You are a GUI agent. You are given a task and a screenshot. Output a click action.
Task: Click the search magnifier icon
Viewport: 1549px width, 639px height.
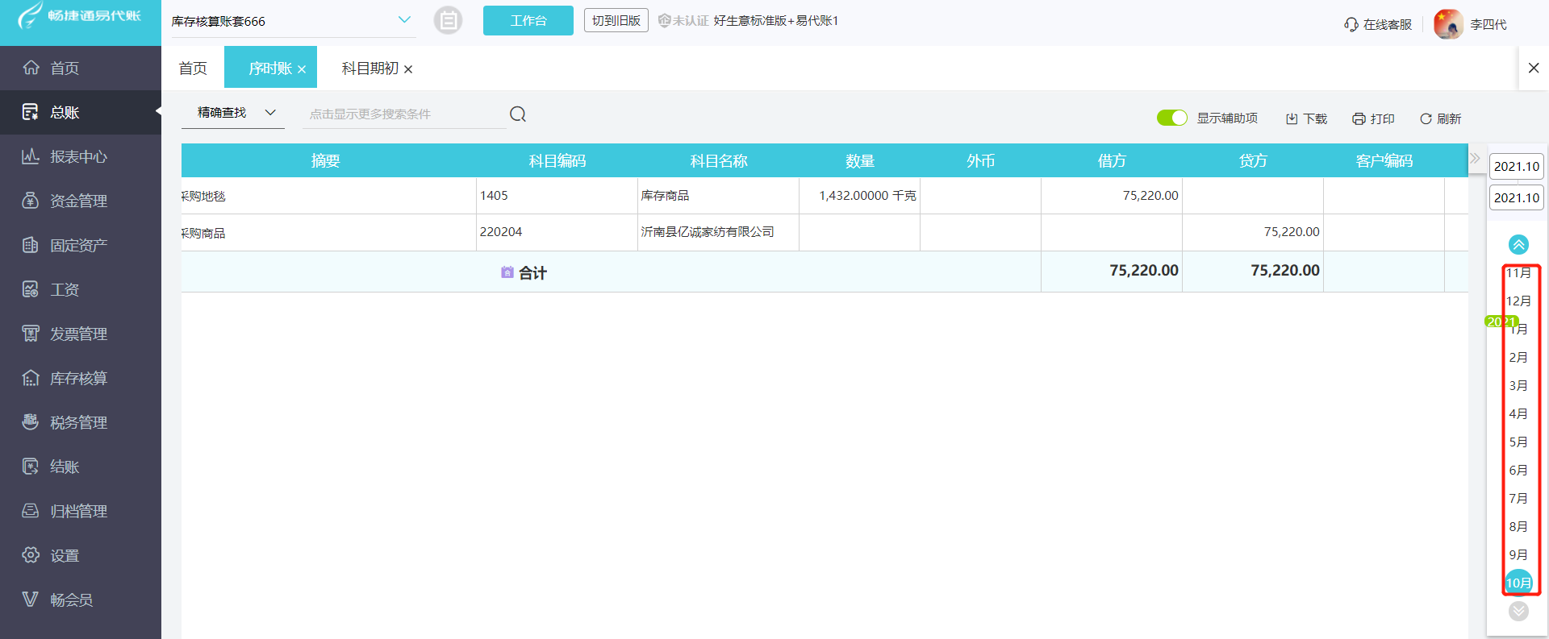518,114
